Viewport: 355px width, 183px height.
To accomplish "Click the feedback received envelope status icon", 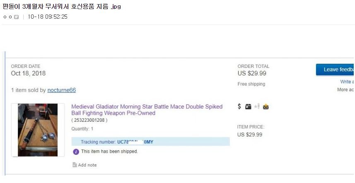I will [266, 106].
